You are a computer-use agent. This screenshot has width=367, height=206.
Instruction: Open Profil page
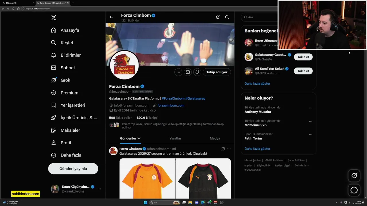tap(61, 142)
